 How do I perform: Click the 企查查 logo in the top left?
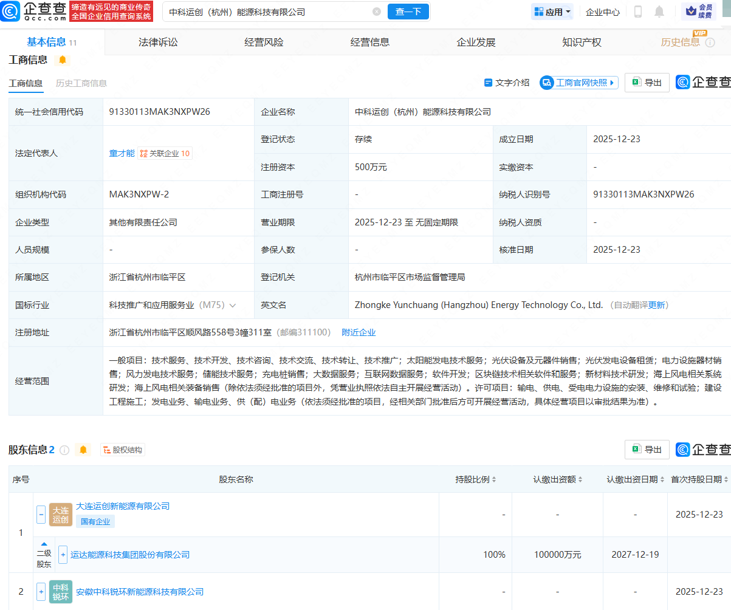[10, 12]
